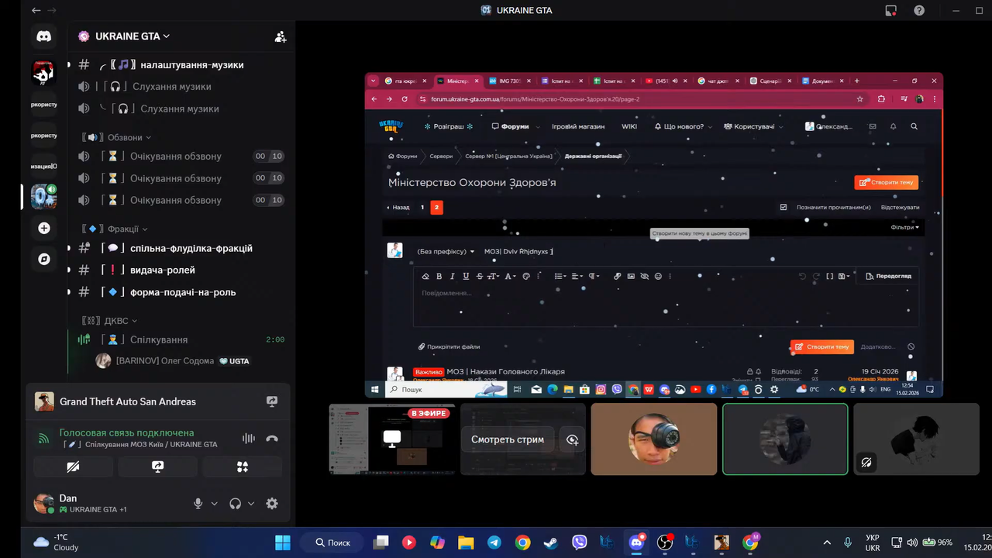Open the МОЗ | Накази Головного Лікаря thread link
The height and width of the screenshot is (558, 992).
[x=505, y=371]
